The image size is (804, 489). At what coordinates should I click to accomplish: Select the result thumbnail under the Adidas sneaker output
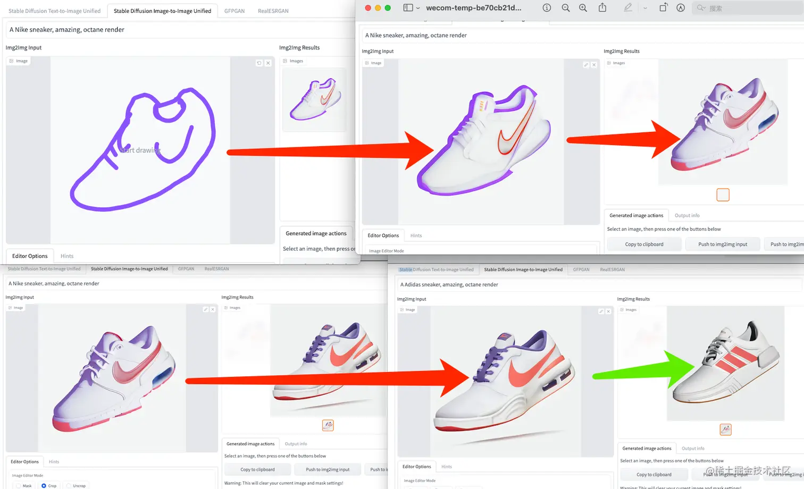click(725, 429)
